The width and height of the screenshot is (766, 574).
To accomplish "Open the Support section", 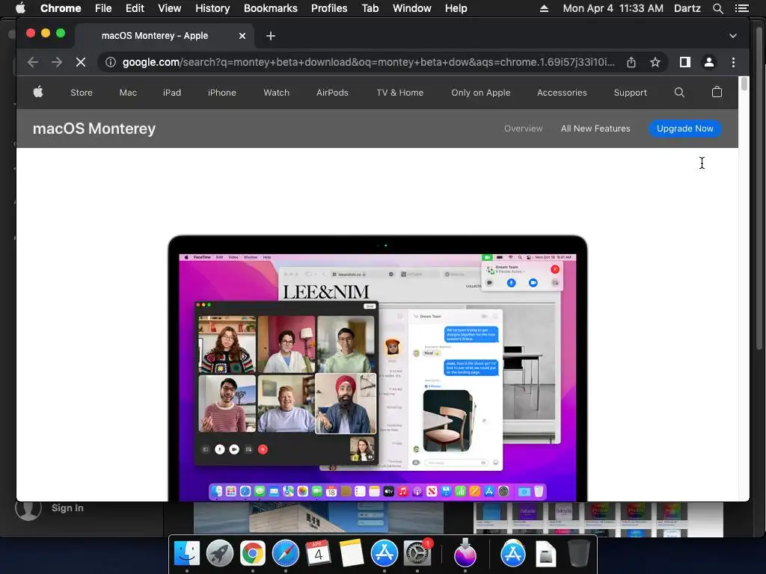I will coord(630,92).
